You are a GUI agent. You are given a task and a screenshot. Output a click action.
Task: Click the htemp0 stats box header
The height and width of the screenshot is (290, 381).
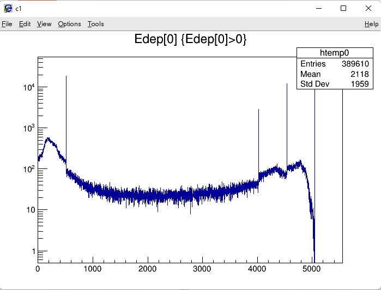coord(335,53)
